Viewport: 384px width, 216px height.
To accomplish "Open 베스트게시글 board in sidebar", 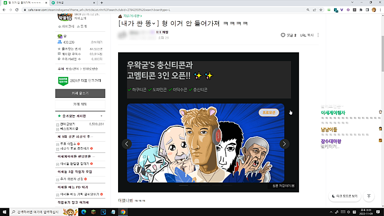I will tap(69, 129).
